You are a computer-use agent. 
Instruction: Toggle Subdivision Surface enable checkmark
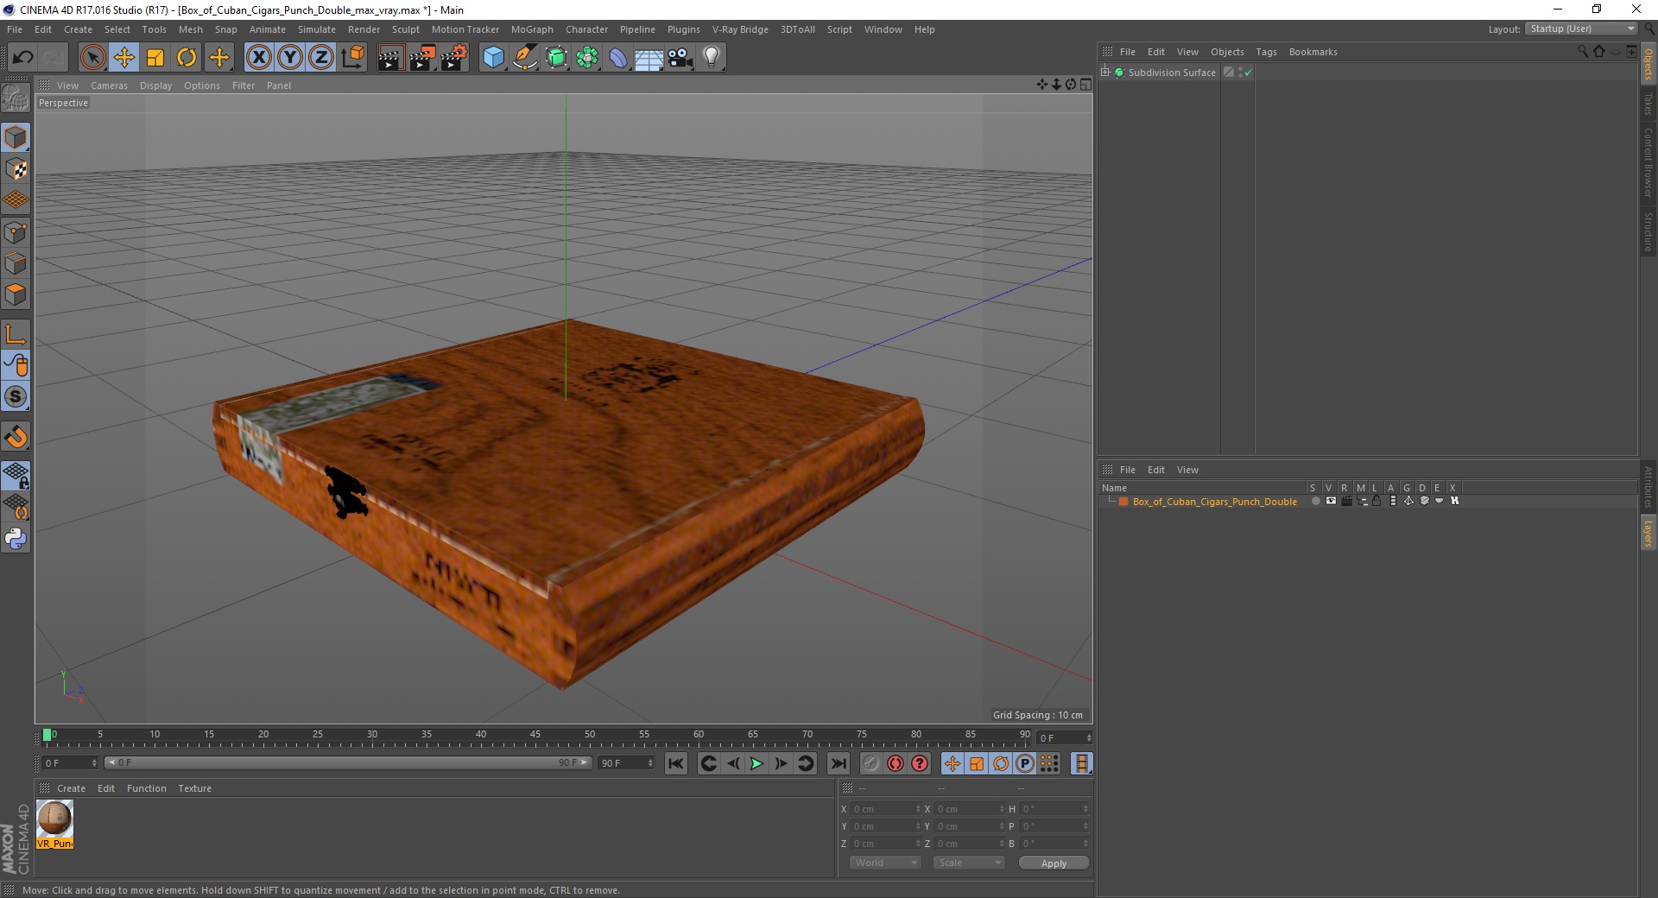point(1248,73)
